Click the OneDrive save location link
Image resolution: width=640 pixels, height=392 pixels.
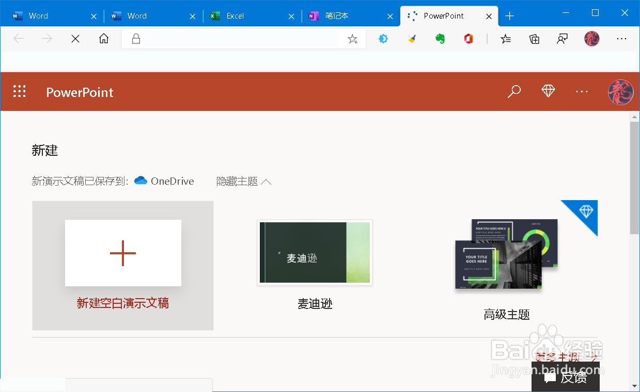[164, 181]
